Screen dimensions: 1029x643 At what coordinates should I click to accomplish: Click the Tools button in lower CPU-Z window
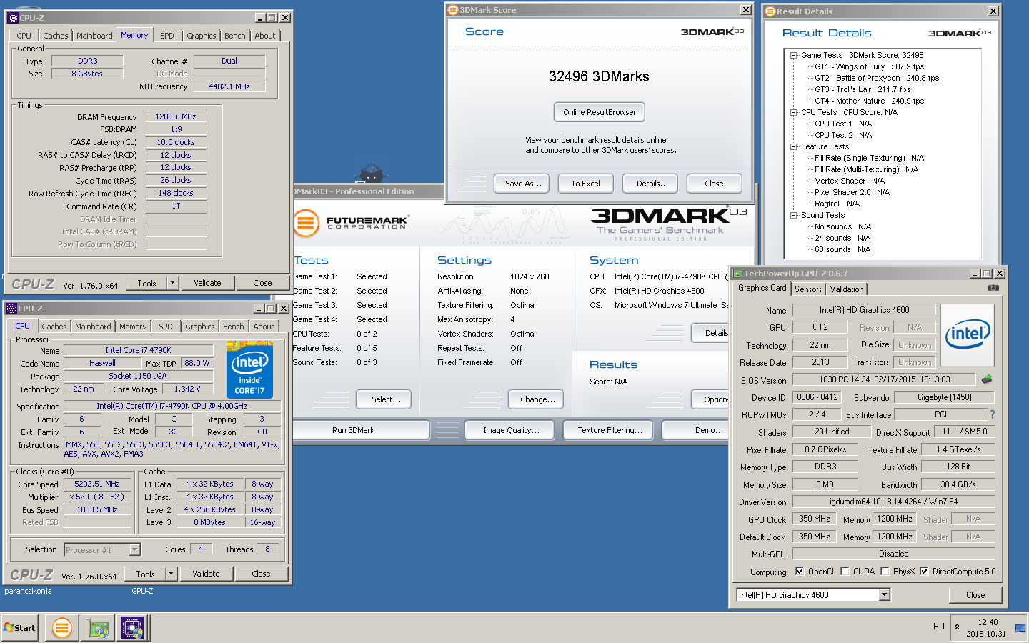[145, 574]
